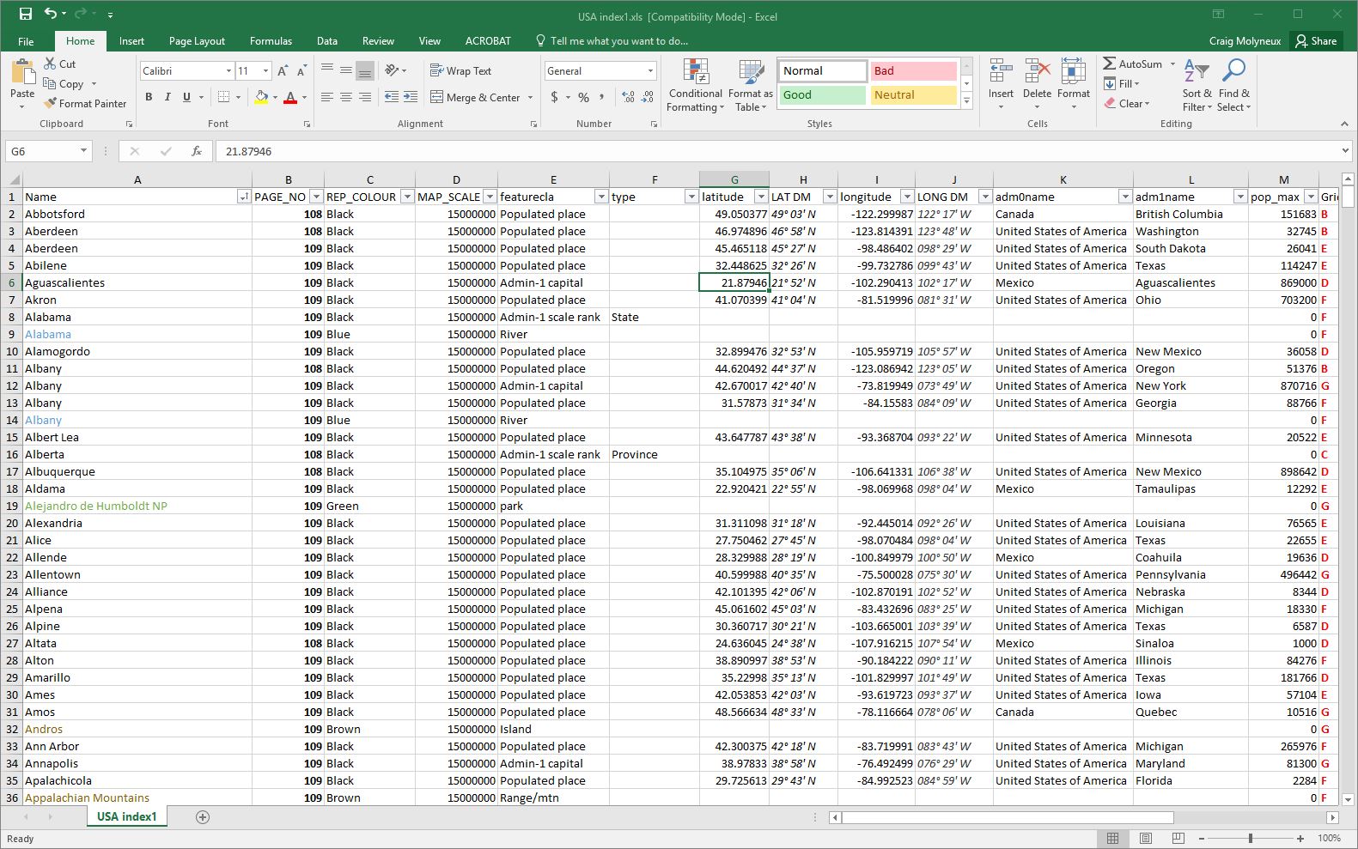
Task: Decrease the font size
Action: click(x=301, y=71)
